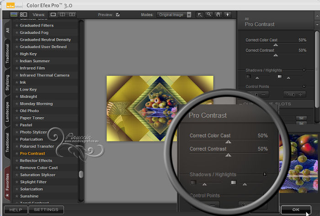Select the Pro Contrast filter
The width and height of the screenshot is (320, 216).
click(x=32, y=153)
